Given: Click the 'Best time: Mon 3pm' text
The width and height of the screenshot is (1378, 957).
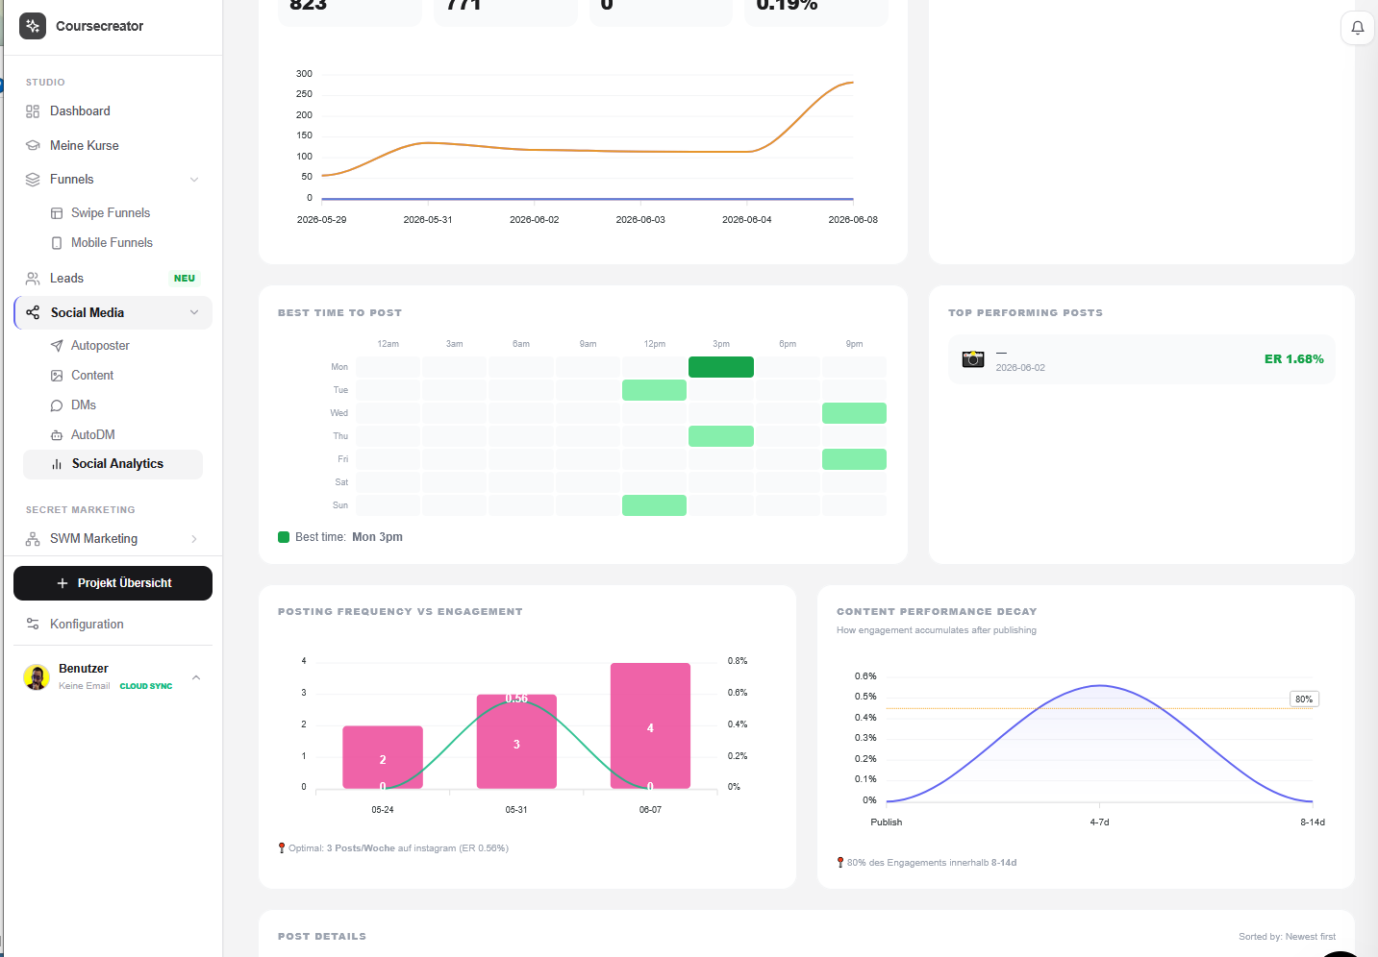Looking at the screenshot, I should coord(349,537).
